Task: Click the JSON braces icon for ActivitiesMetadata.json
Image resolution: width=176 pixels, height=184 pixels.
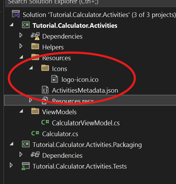Action: pos(45,90)
